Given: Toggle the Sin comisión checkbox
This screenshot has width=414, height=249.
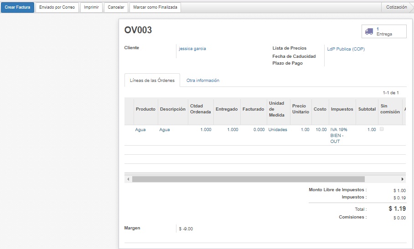Looking at the screenshot, I should click(x=382, y=129).
